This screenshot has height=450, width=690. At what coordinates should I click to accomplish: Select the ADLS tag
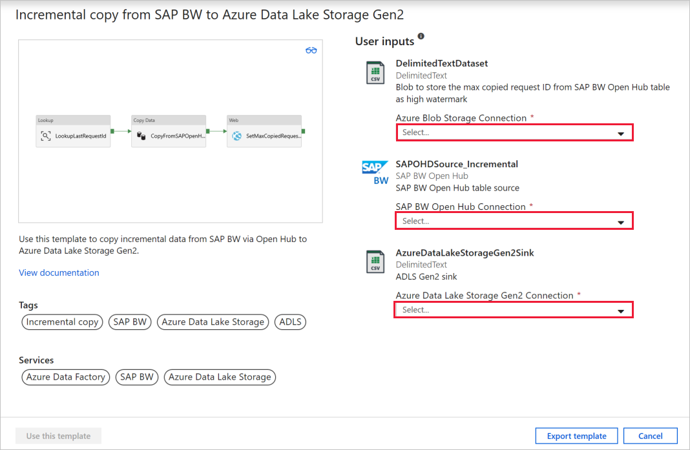click(x=289, y=322)
